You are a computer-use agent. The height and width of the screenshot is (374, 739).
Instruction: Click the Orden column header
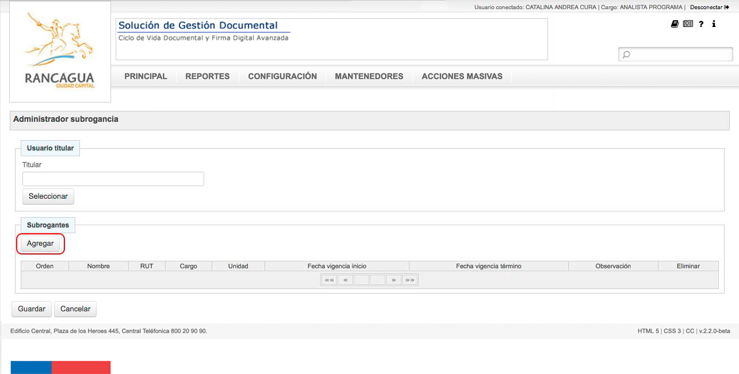(x=45, y=266)
